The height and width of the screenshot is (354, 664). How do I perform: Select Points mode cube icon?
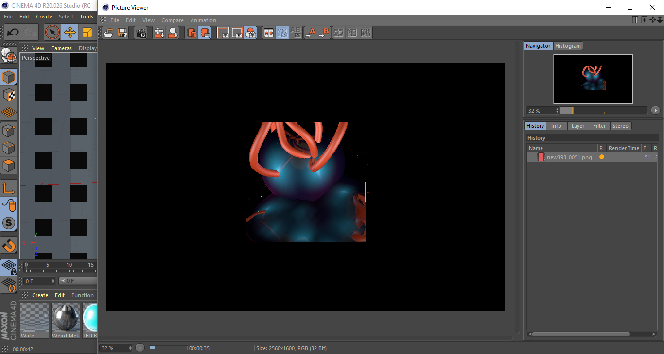9,131
